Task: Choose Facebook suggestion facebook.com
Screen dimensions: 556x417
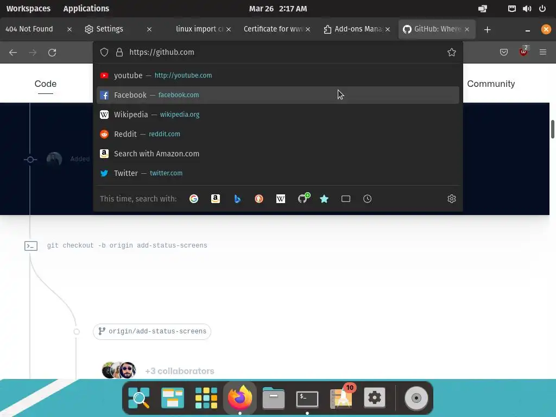Action: point(277,95)
